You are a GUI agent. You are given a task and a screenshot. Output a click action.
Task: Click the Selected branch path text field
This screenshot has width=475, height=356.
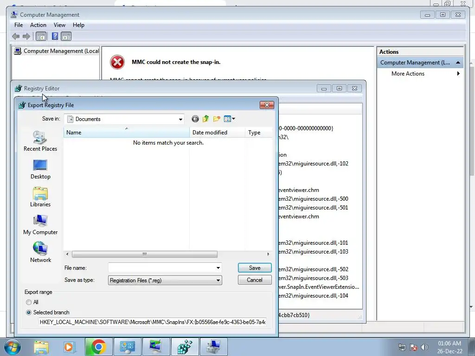coord(153,322)
